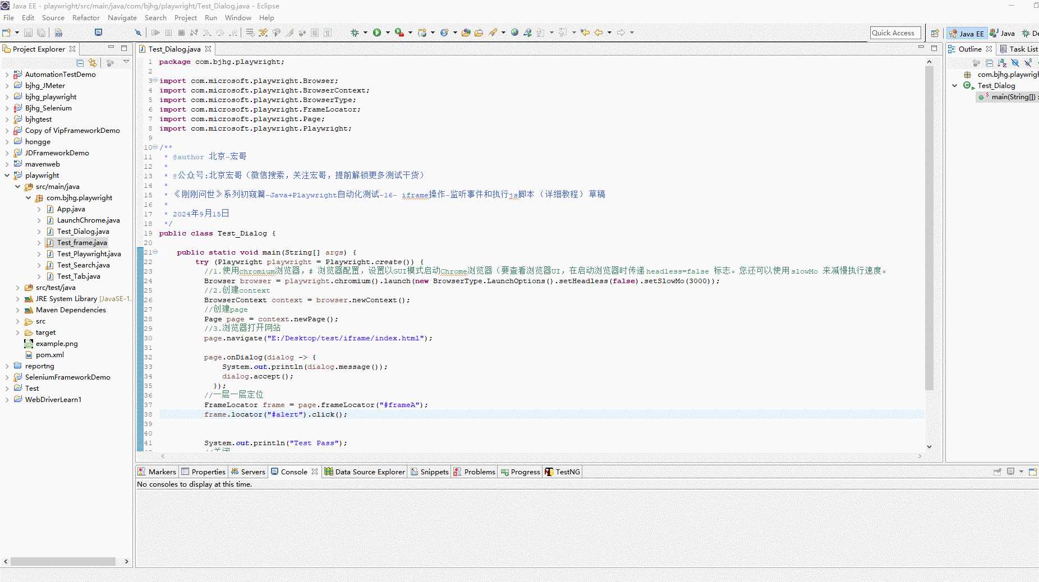Run the program with the green Run icon
This screenshot has width=1039, height=582.
tap(377, 33)
